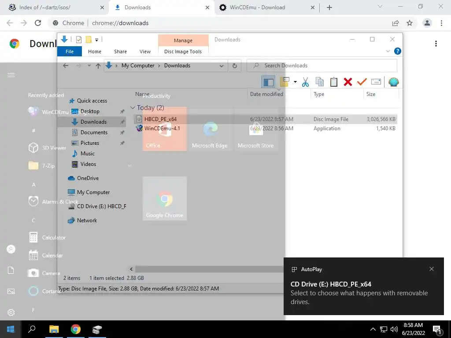The image size is (451, 338).
Task: Open the address bar history dropdown
Action: coord(222,66)
